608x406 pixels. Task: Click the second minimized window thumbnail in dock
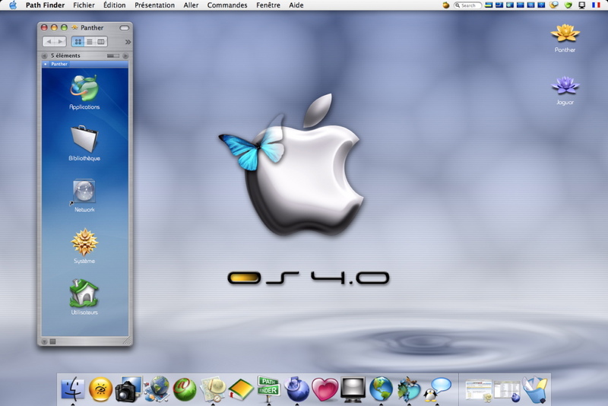(x=507, y=391)
